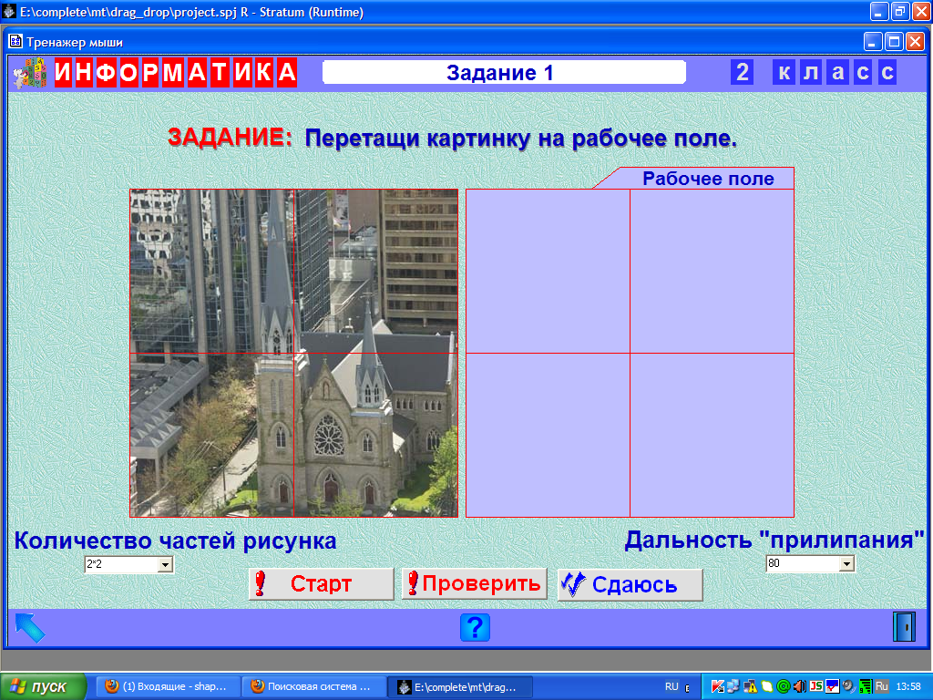Open help with the question mark icon
This screenshot has width=933, height=700.
[475, 627]
